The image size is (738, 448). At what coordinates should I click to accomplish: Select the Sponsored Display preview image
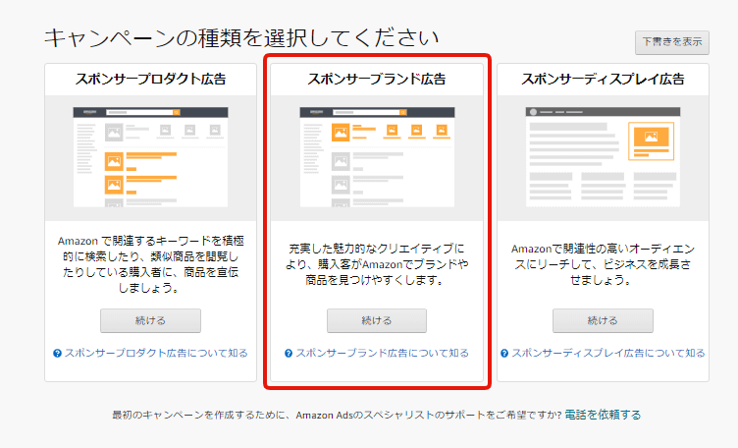(603, 157)
